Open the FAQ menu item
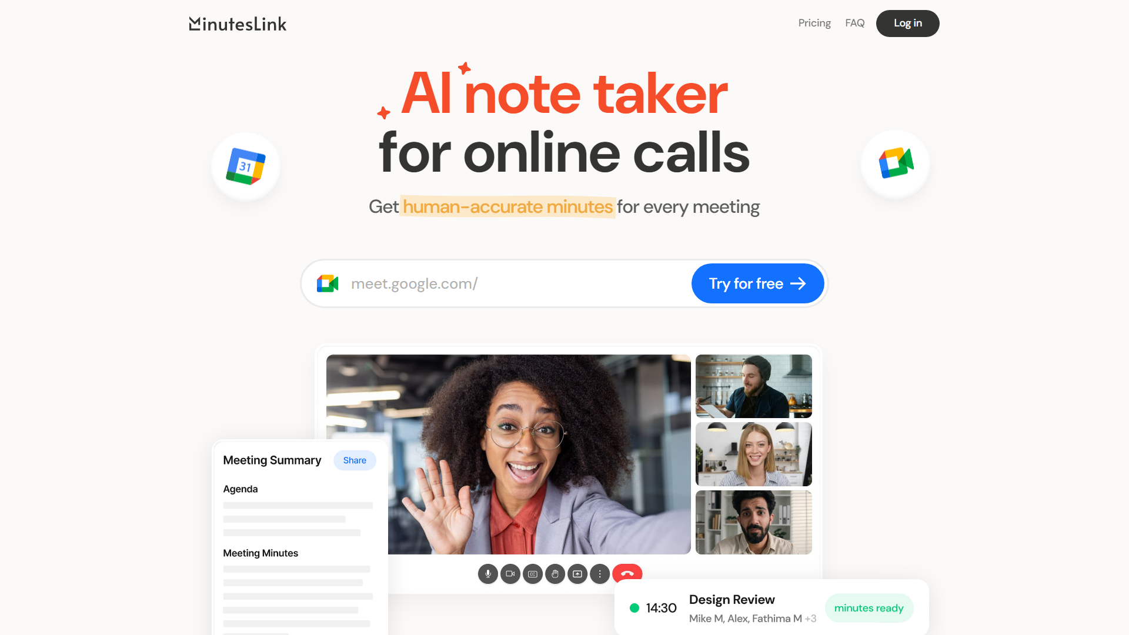 click(x=854, y=22)
